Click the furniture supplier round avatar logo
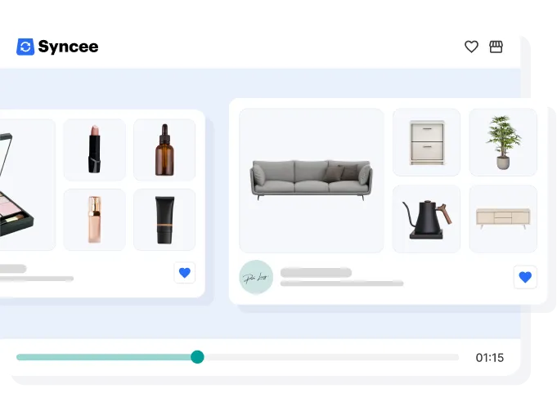Screen dimensions: 557x411 [256, 277]
